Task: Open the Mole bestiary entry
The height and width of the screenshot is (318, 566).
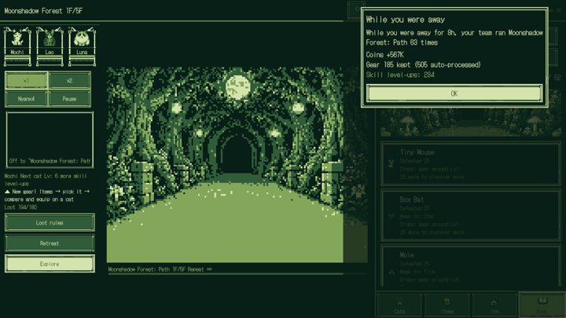Action: pos(471,267)
